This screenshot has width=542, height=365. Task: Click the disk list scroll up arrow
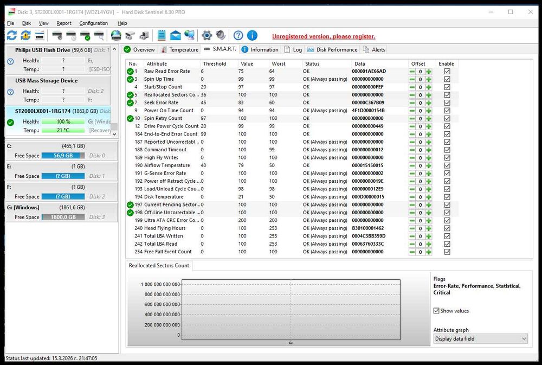point(114,49)
